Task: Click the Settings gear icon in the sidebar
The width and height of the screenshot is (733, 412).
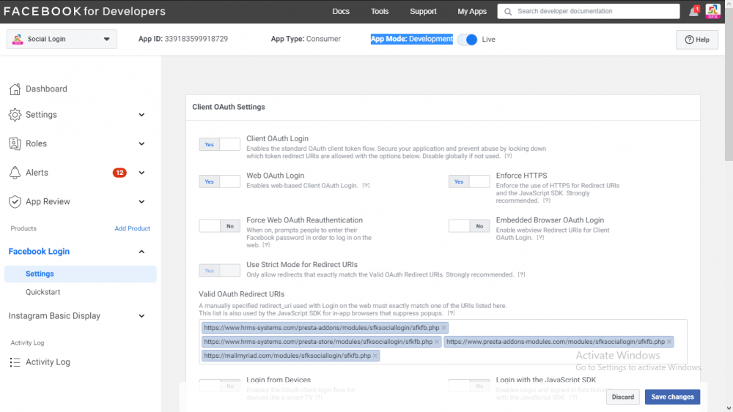Action: pos(15,115)
